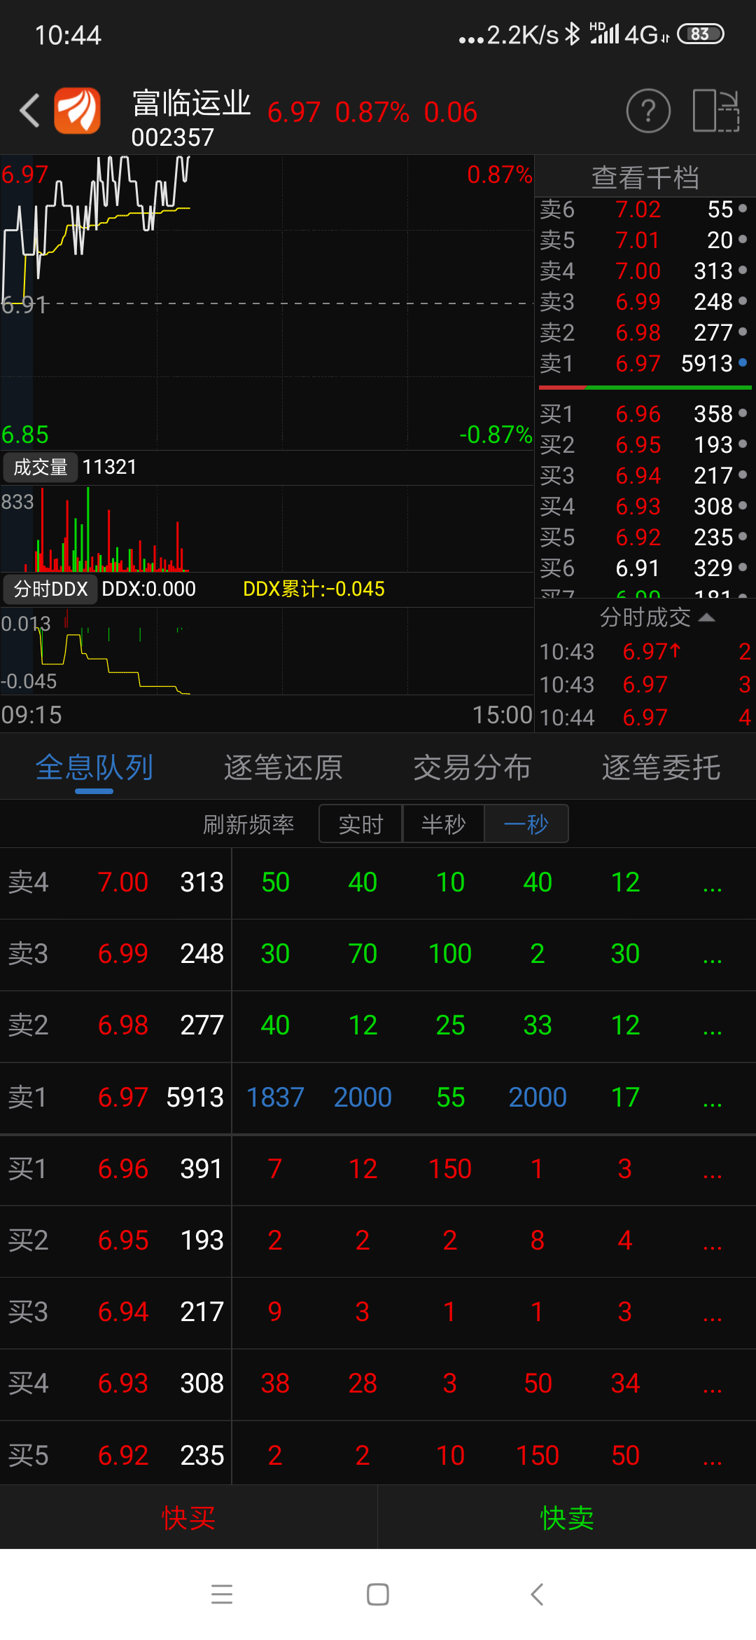The image size is (756, 1640).
Task: Tap the volume bar chart
Action: point(267,529)
